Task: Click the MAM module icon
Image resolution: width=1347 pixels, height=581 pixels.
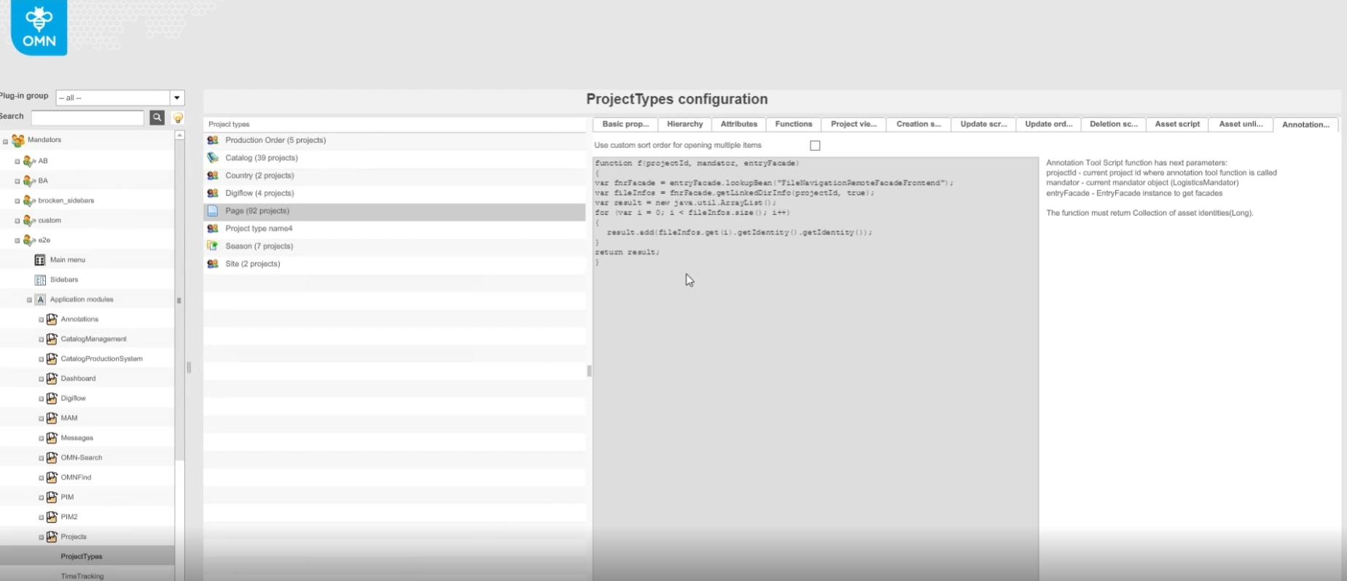Action: [52, 418]
